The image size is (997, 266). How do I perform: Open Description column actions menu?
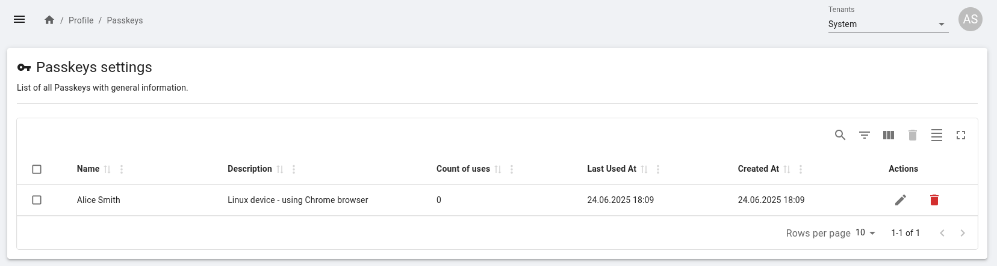click(x=294, y=169)
